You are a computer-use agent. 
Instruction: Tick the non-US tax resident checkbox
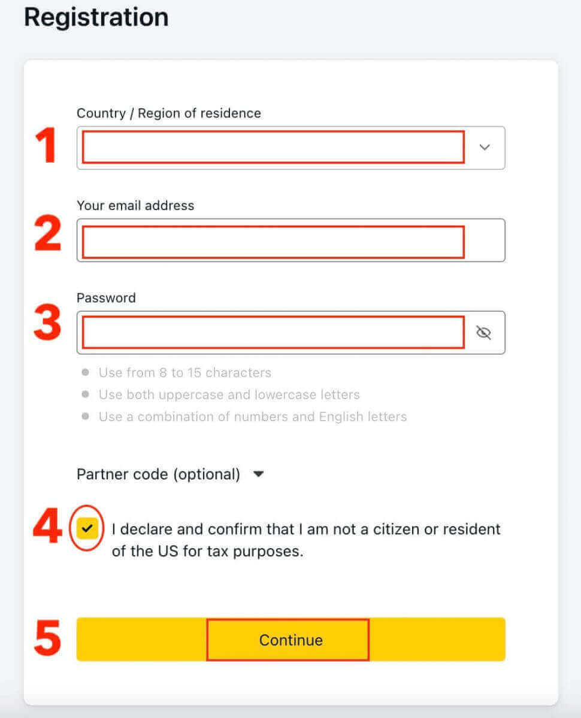pyautogui.click(x=87, y=528)
